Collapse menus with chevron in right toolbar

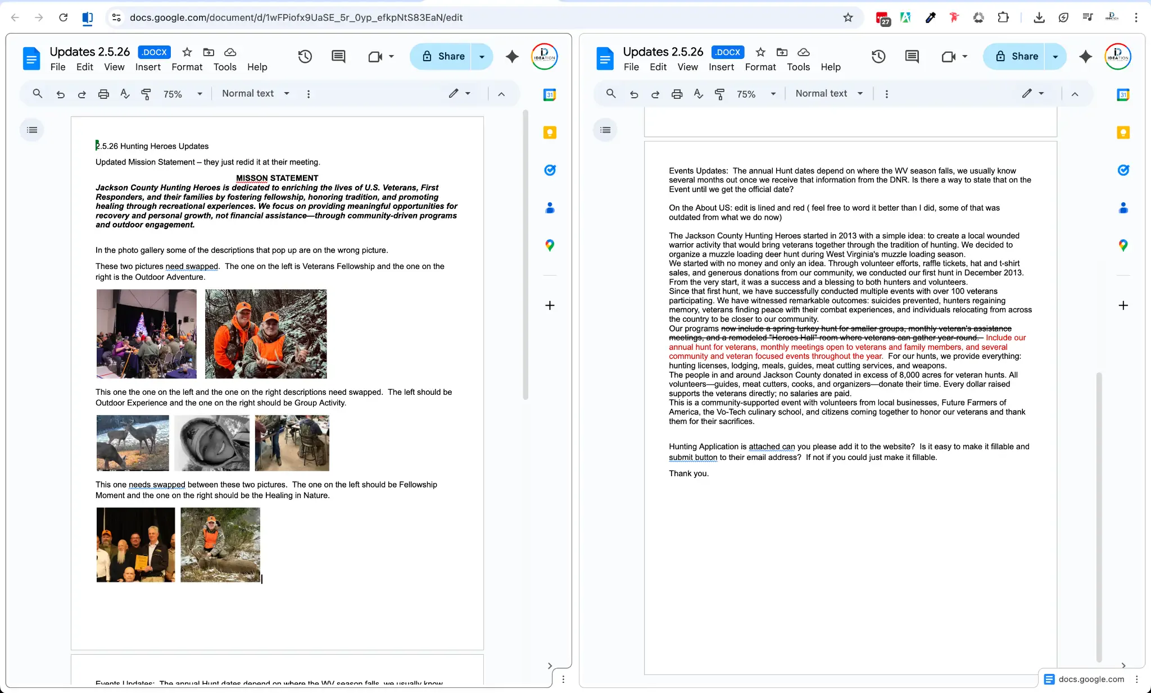point(1075,94)
